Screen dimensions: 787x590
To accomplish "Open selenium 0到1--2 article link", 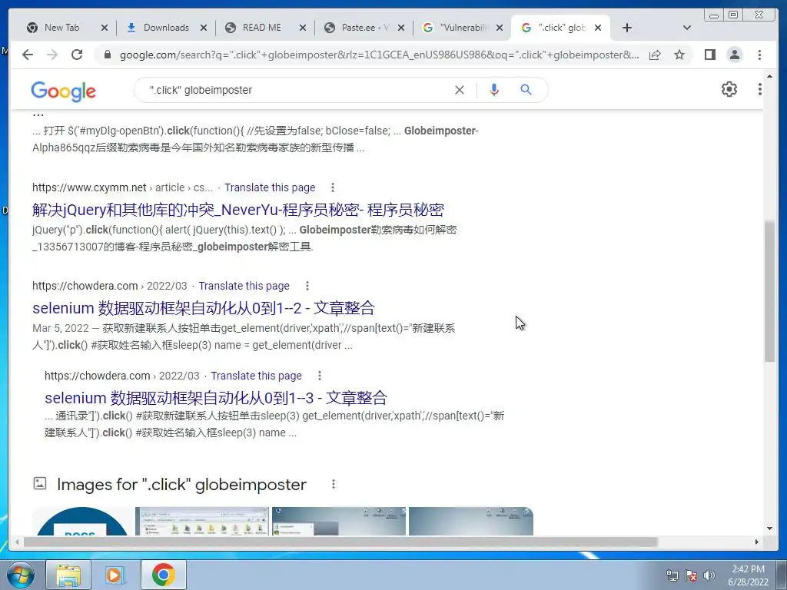I will click(x=203, y=308).
